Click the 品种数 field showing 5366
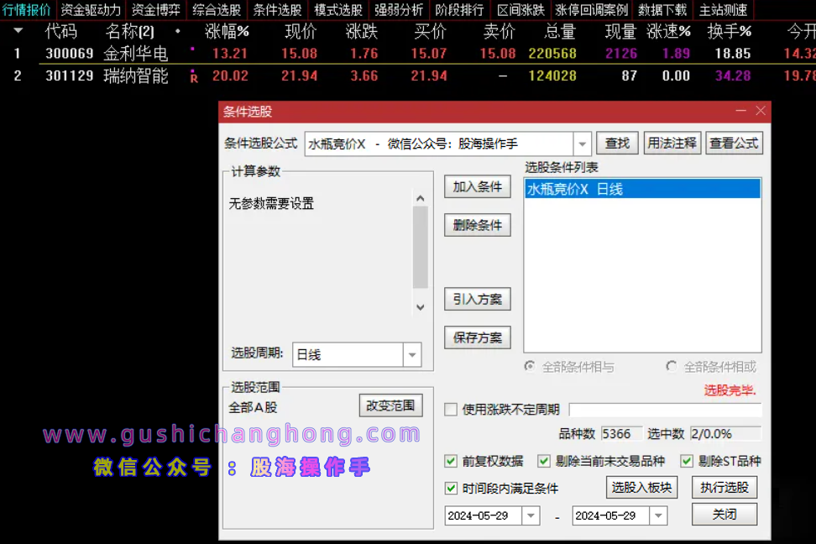 tap(621, 434)
